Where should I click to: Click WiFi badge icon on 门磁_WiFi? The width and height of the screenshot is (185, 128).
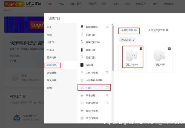pyautogui.click(x=169, y=48)
